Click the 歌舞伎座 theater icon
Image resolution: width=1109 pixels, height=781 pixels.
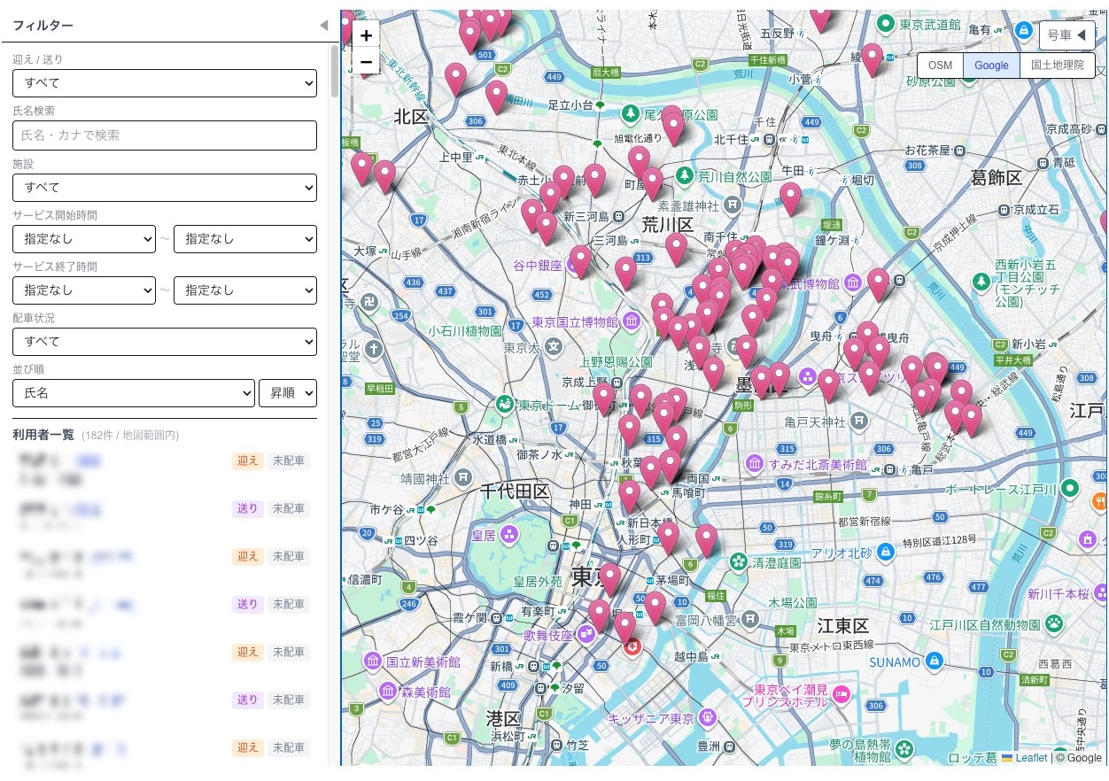click(x=586, y=634)
